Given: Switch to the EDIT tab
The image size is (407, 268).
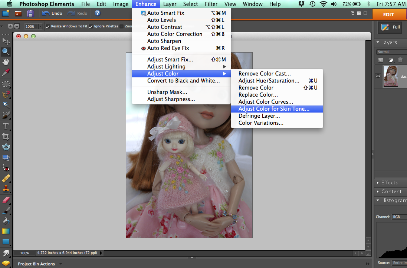Looking at the screenshot, I should click(388, 14).
